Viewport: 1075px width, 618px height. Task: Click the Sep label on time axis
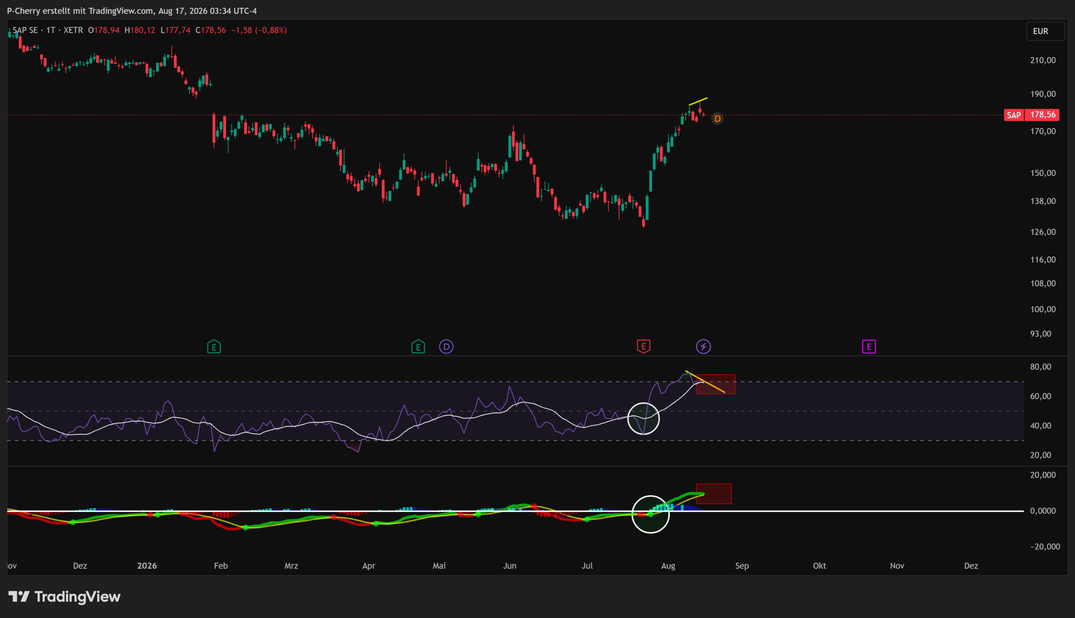pos(742,566)
